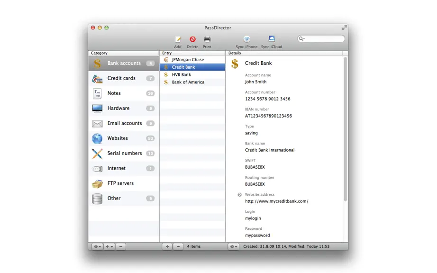Click the Details panel vertical scrollbar
The width and height of the screenshot is (437, 273).
346,129
